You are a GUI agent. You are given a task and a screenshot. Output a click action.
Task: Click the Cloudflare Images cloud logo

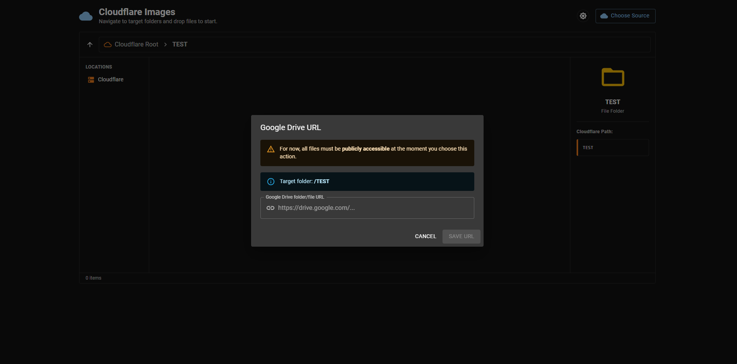[x=86, y=16]
